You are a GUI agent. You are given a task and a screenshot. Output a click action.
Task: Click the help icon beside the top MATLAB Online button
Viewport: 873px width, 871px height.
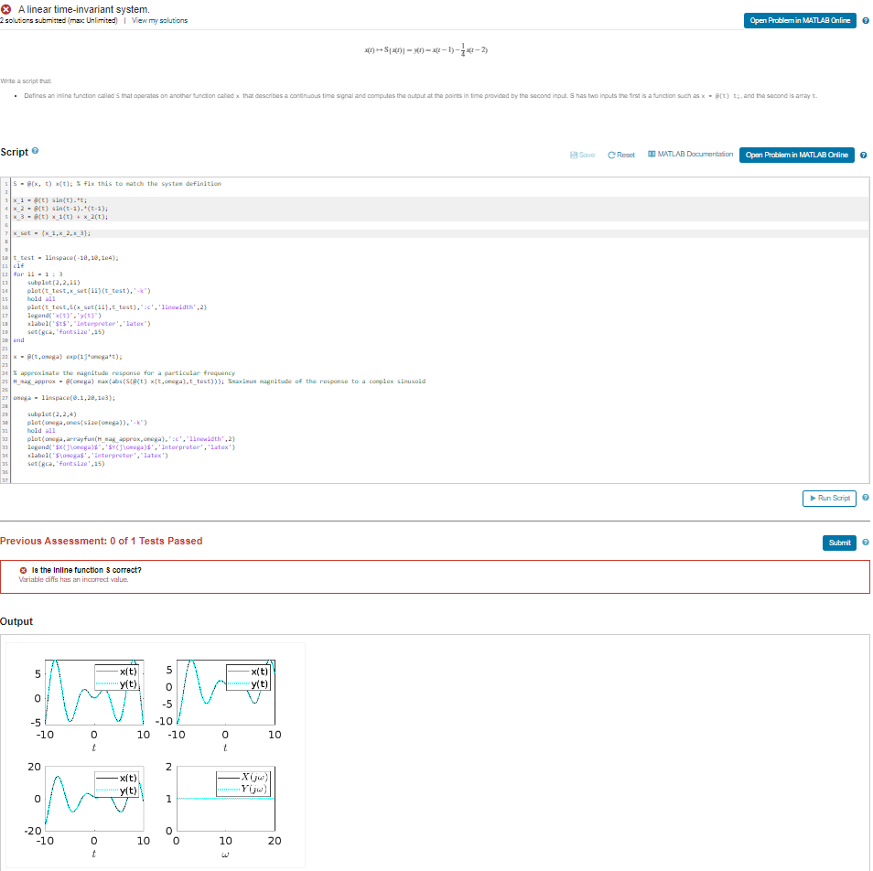tap(865, 20)
